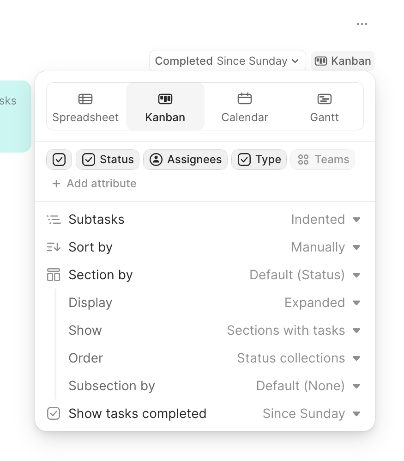Change Subtasks from Indented dropdown
The image size is (404, 461).
point(326,219)
